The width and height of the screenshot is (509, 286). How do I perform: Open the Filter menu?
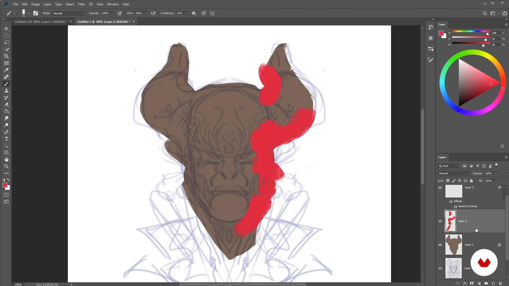point(81,4)
